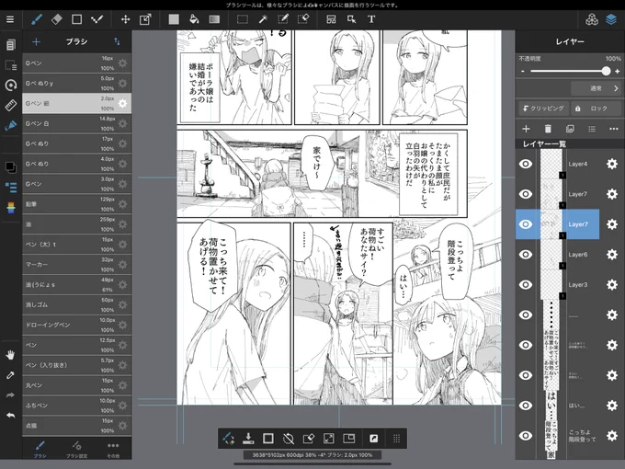The height and width of the screenshot is (469, 625).
Task: Toggle visibility of upper Layer7
Action: point(526,194)
